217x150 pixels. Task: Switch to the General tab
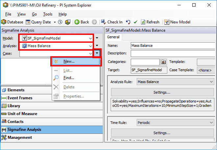113,37
